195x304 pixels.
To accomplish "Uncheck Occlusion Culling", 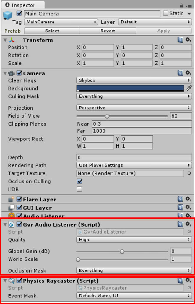I will coord(79,181).
